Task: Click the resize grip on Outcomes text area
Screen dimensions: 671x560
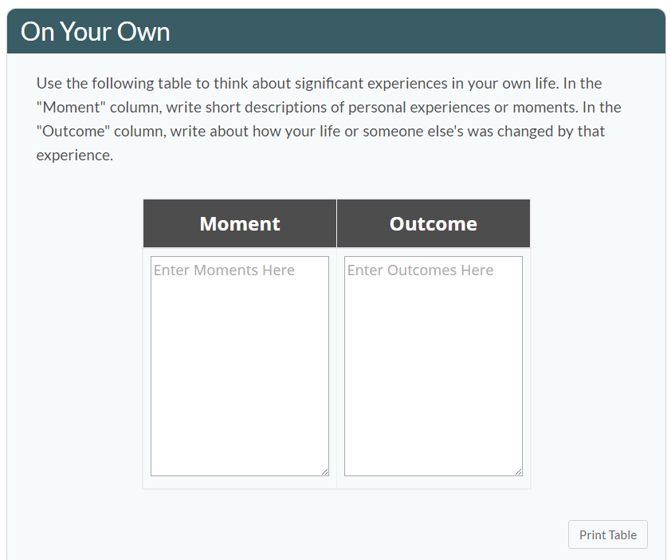Action: 518,471
